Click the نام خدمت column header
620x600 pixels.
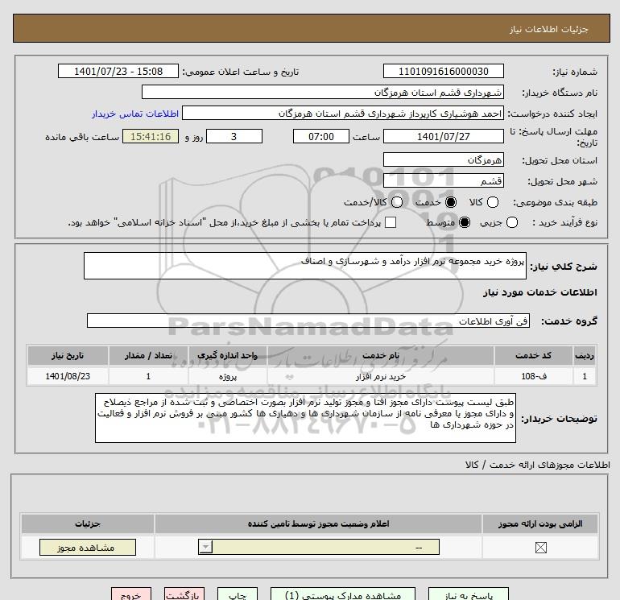380,355
